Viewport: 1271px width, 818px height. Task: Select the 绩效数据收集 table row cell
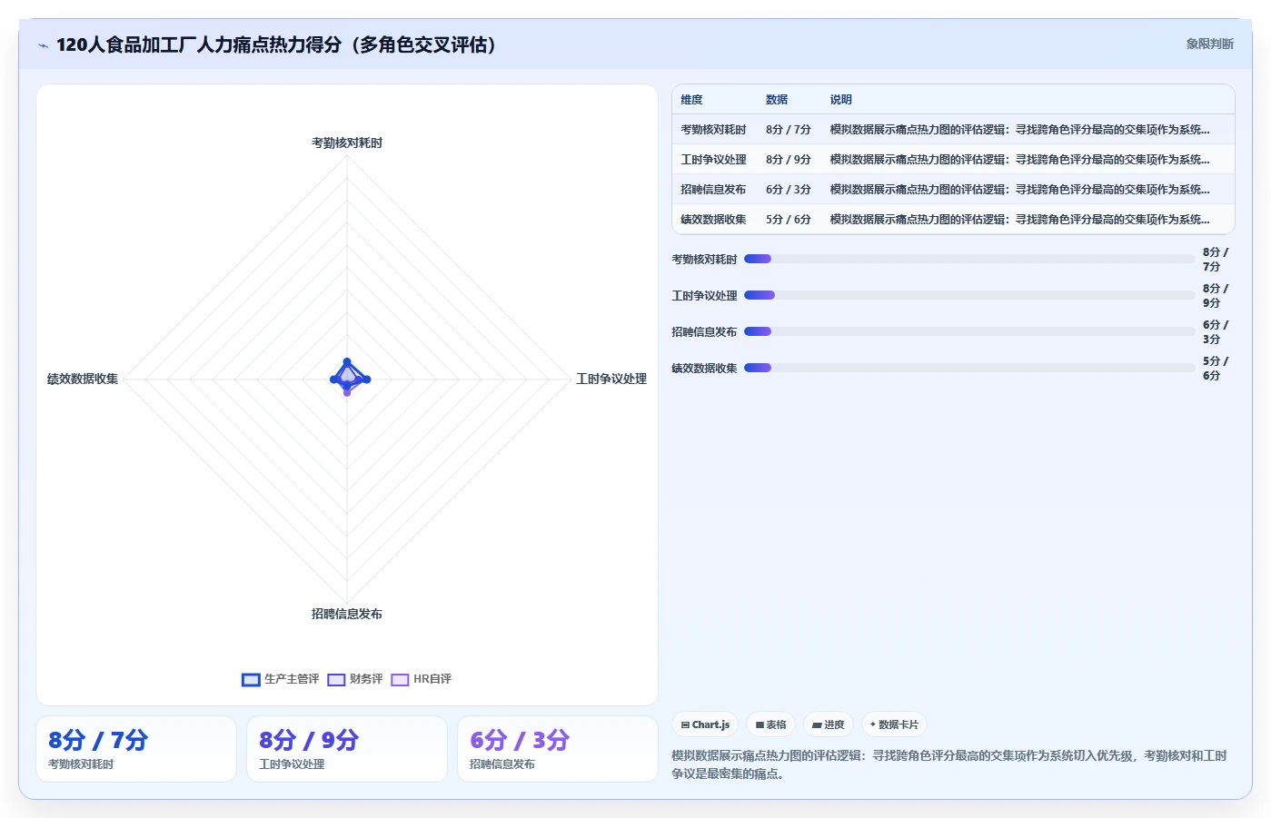tap(713, 220)
